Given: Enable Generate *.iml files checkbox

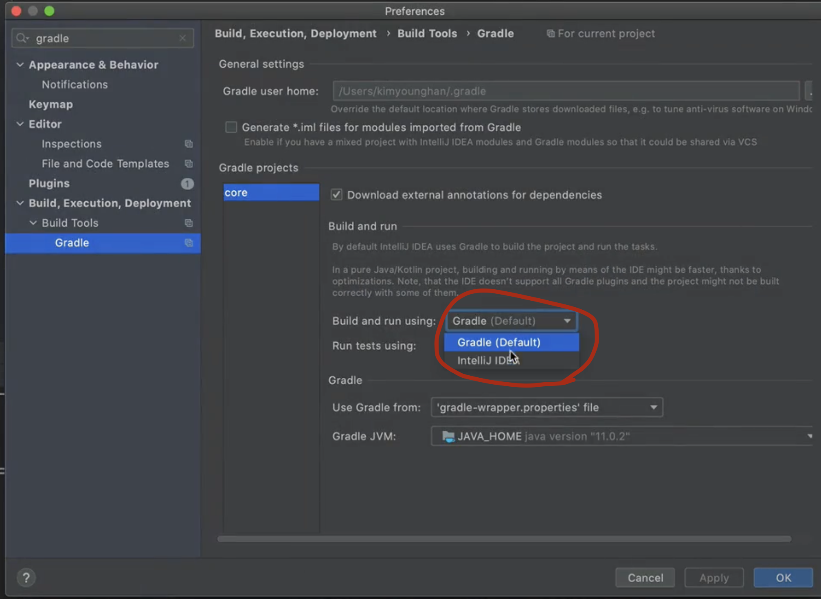Looking at the screenshot, I should (x=231, y=128).
